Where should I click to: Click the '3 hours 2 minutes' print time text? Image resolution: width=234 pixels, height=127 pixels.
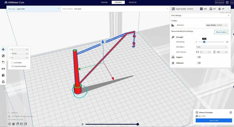pyautogui.click(x=206, y=113)
